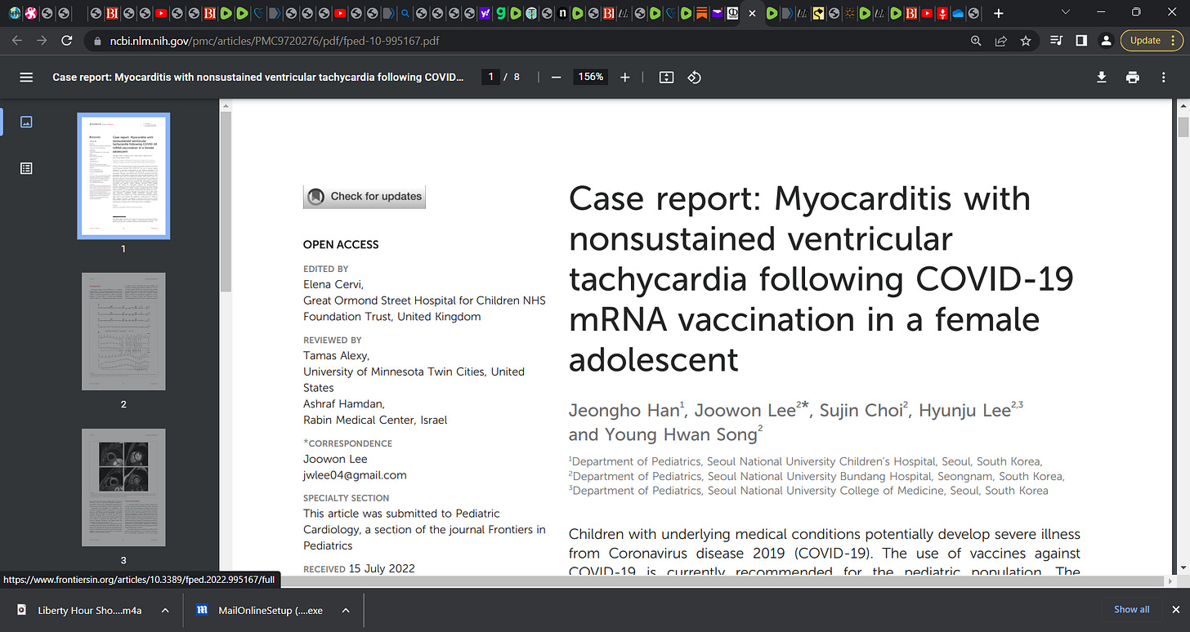Open the browser side panel
The height and width of the screenshot is (632, 1190).
point(1080,41)
